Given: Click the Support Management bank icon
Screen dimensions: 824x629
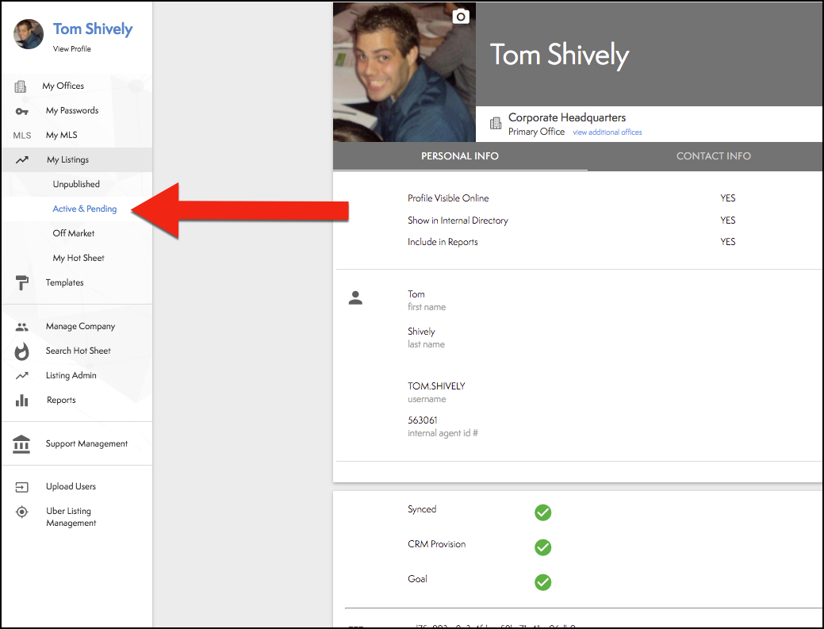Looking at the screenshot, I should [22, 444].
